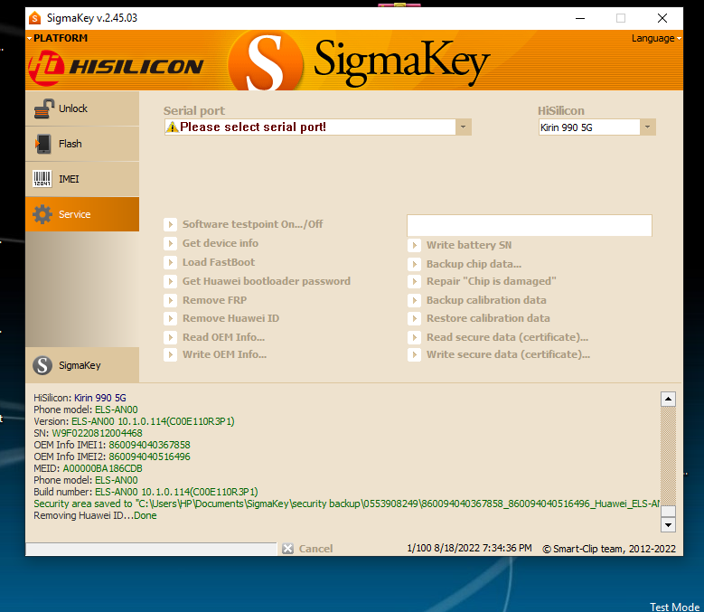Screen dimensions: 704x612
Task: Click the X icon beside Cancel
Action: click(287, 549)
